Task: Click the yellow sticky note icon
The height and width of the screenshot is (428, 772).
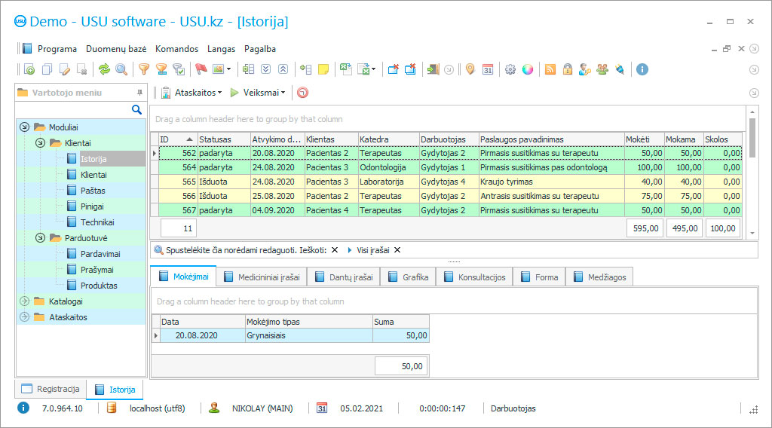Action: 323,69
